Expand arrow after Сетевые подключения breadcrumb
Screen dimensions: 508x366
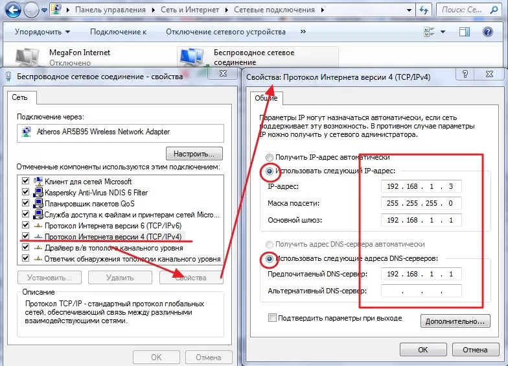coord(323,10)
